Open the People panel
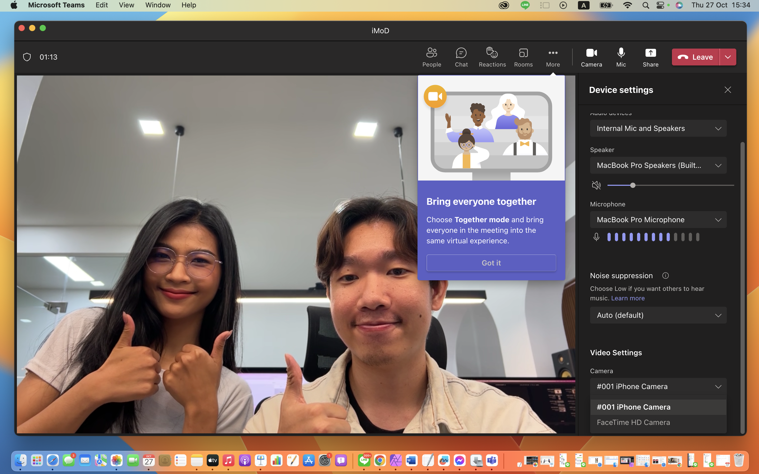Screen dimensions: 759x474 pos(431,57)
